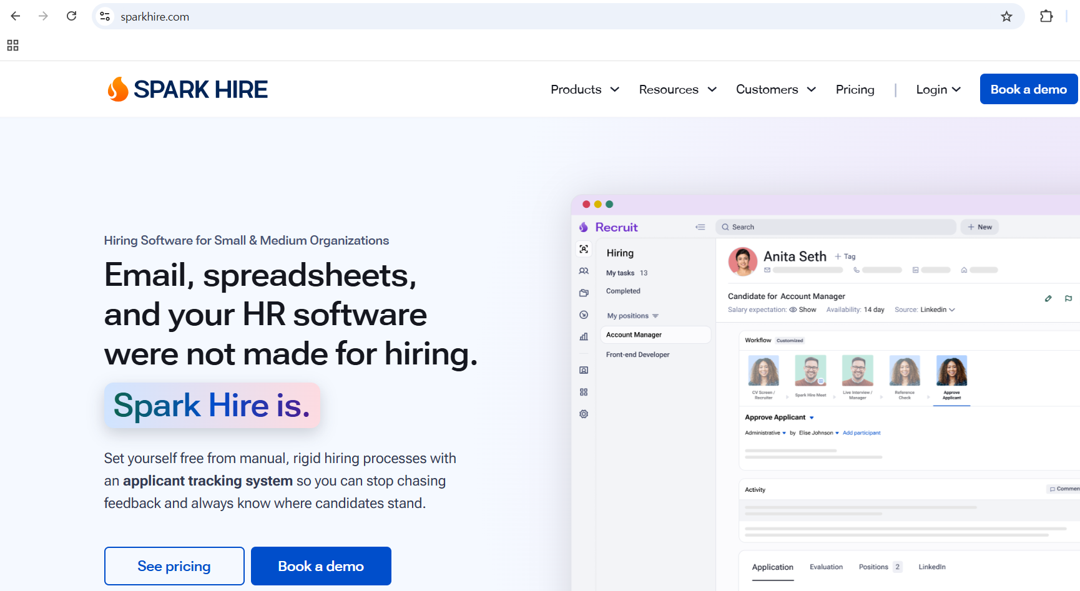Select the Live Interview / Manager workflow step
The image size is (1080, 591).
(x=858, y=378)
